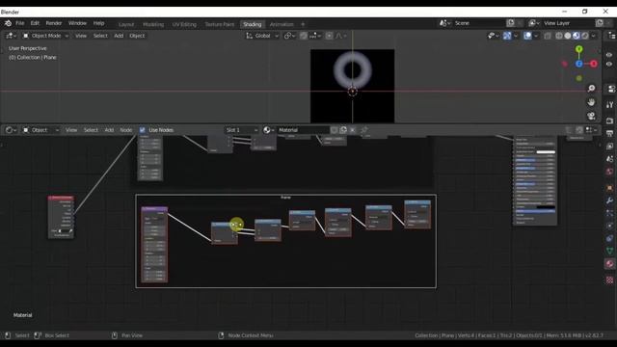Click the blue Z axis on gizmo
617x347 pixels.
pyautogui.click(x=578, y=64)
